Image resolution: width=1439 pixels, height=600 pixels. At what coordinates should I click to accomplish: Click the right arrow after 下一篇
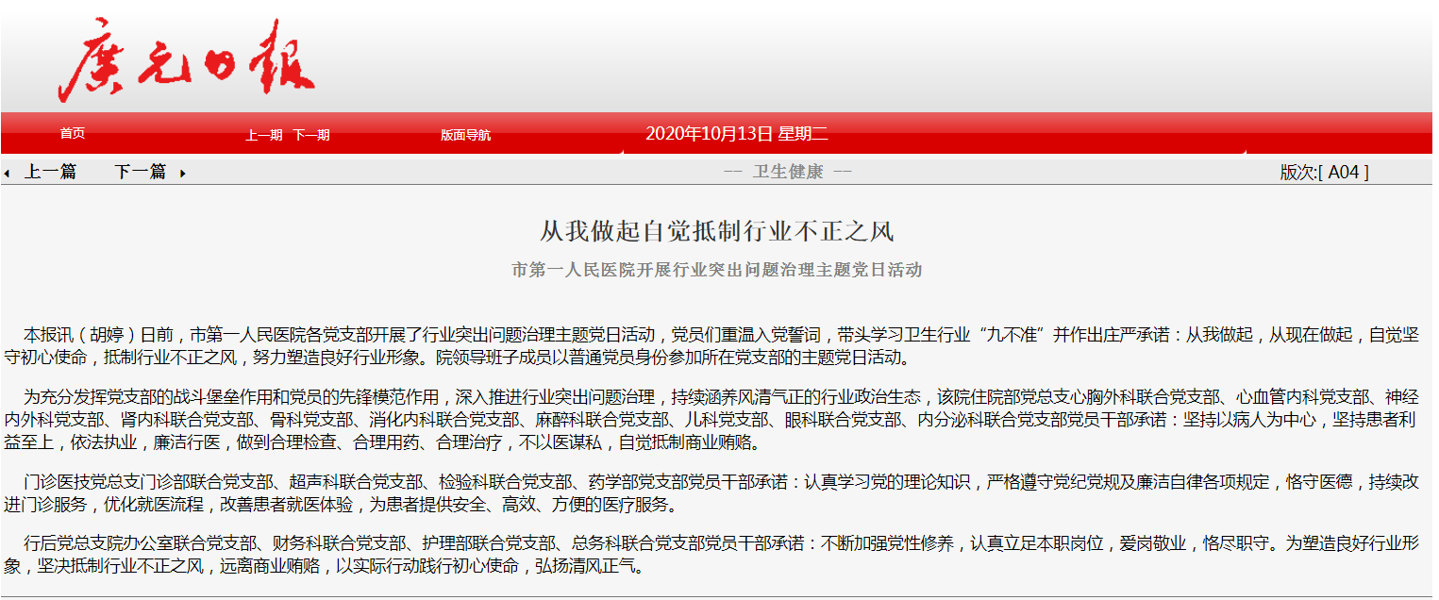click(182, 174)
